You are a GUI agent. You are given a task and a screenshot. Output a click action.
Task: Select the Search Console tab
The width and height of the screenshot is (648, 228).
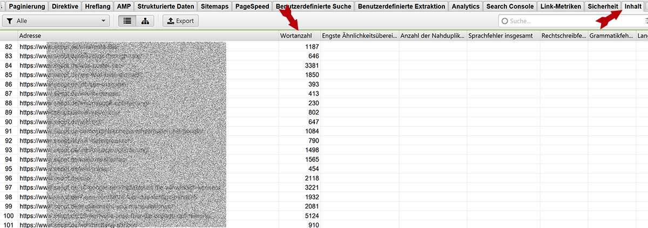click(x=510, y=6)
